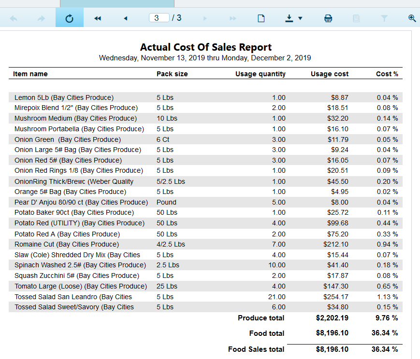Open the filter icon on the toolbar
The height and width of the screenshot is (359, 420).
click(x=384, y=18)
